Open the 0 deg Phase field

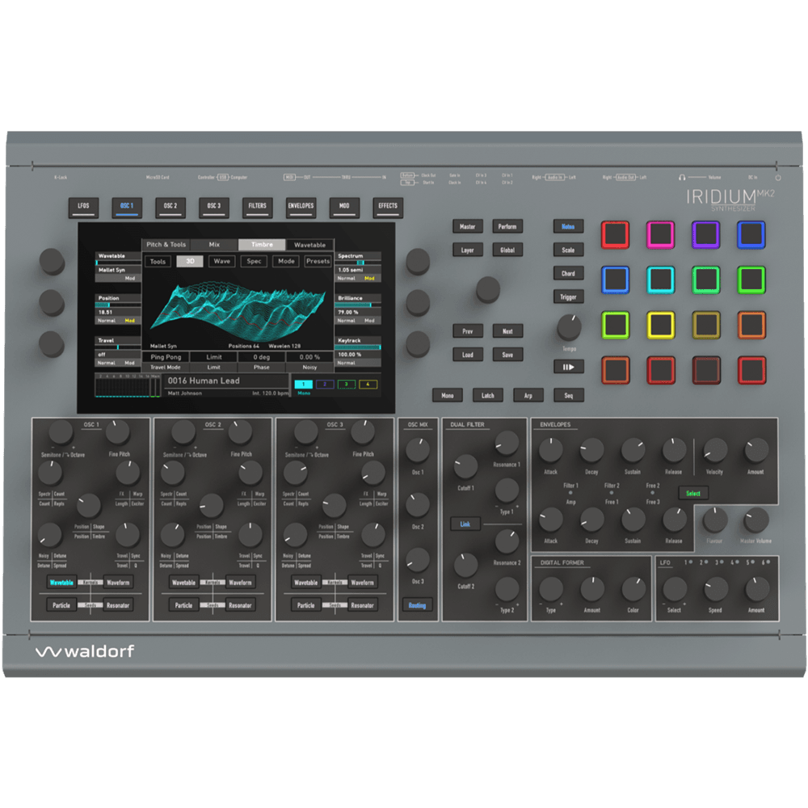262,356
